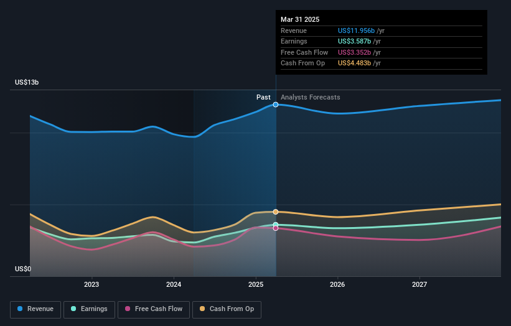Viewport: 511px width, 326px height.
Task: Click the Analysts Forecasts label
Action: tap(310, 98)
